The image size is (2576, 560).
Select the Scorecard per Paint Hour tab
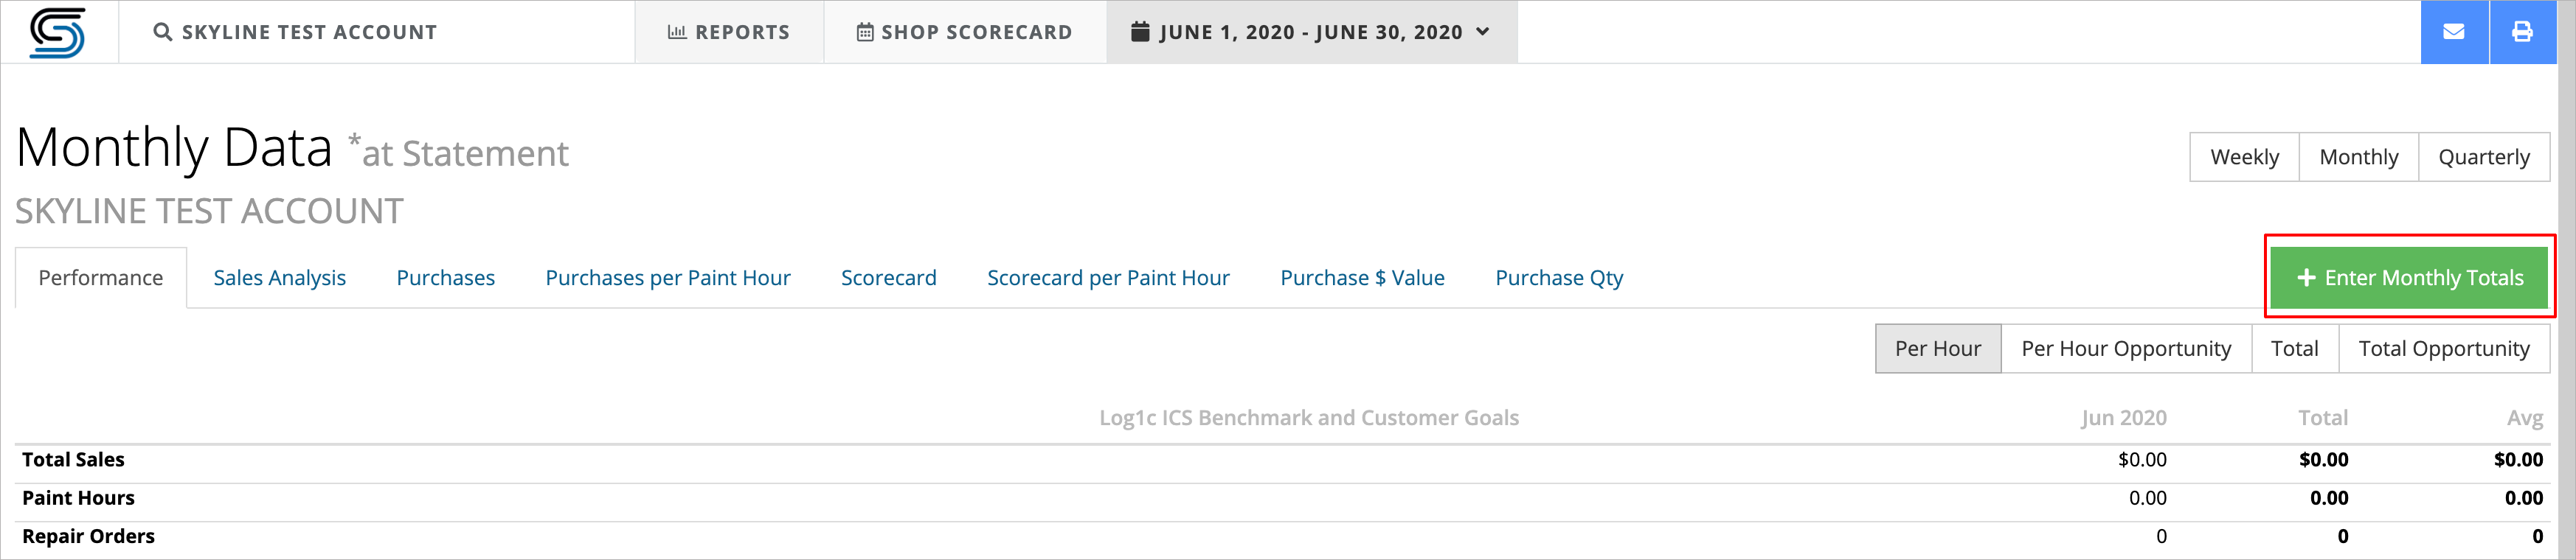pos(1108,278)
